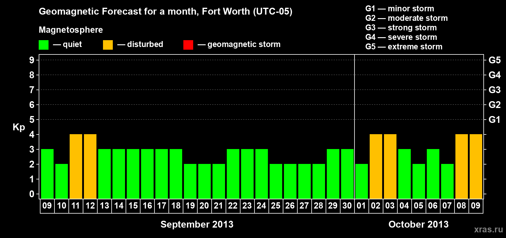The height and width of the screenshot is (238, 506).
Task: Click the Kp axis label
Action: [19, 127]
